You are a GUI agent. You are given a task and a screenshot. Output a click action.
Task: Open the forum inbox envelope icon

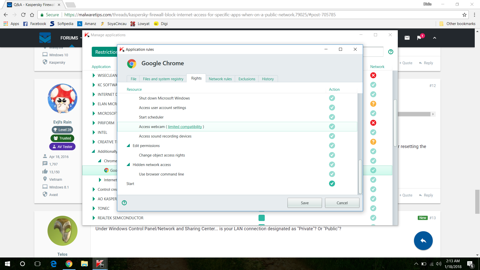click(x=407, y=38)
